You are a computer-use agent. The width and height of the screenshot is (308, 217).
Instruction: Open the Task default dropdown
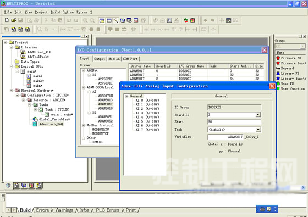coord(258,130)
